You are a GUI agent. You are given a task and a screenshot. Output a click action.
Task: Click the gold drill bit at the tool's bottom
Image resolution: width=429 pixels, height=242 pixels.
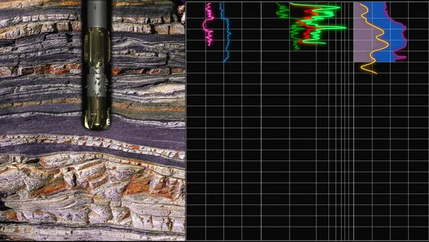click(97, 112)
